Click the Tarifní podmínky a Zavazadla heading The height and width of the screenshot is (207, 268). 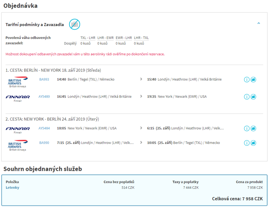coord(35,24)
